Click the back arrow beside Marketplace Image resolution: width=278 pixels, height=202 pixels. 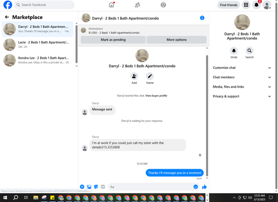7,17
